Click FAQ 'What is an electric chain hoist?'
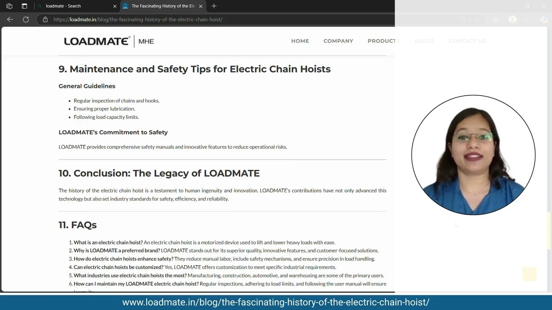The image size is (552, 310). point(108,242)
